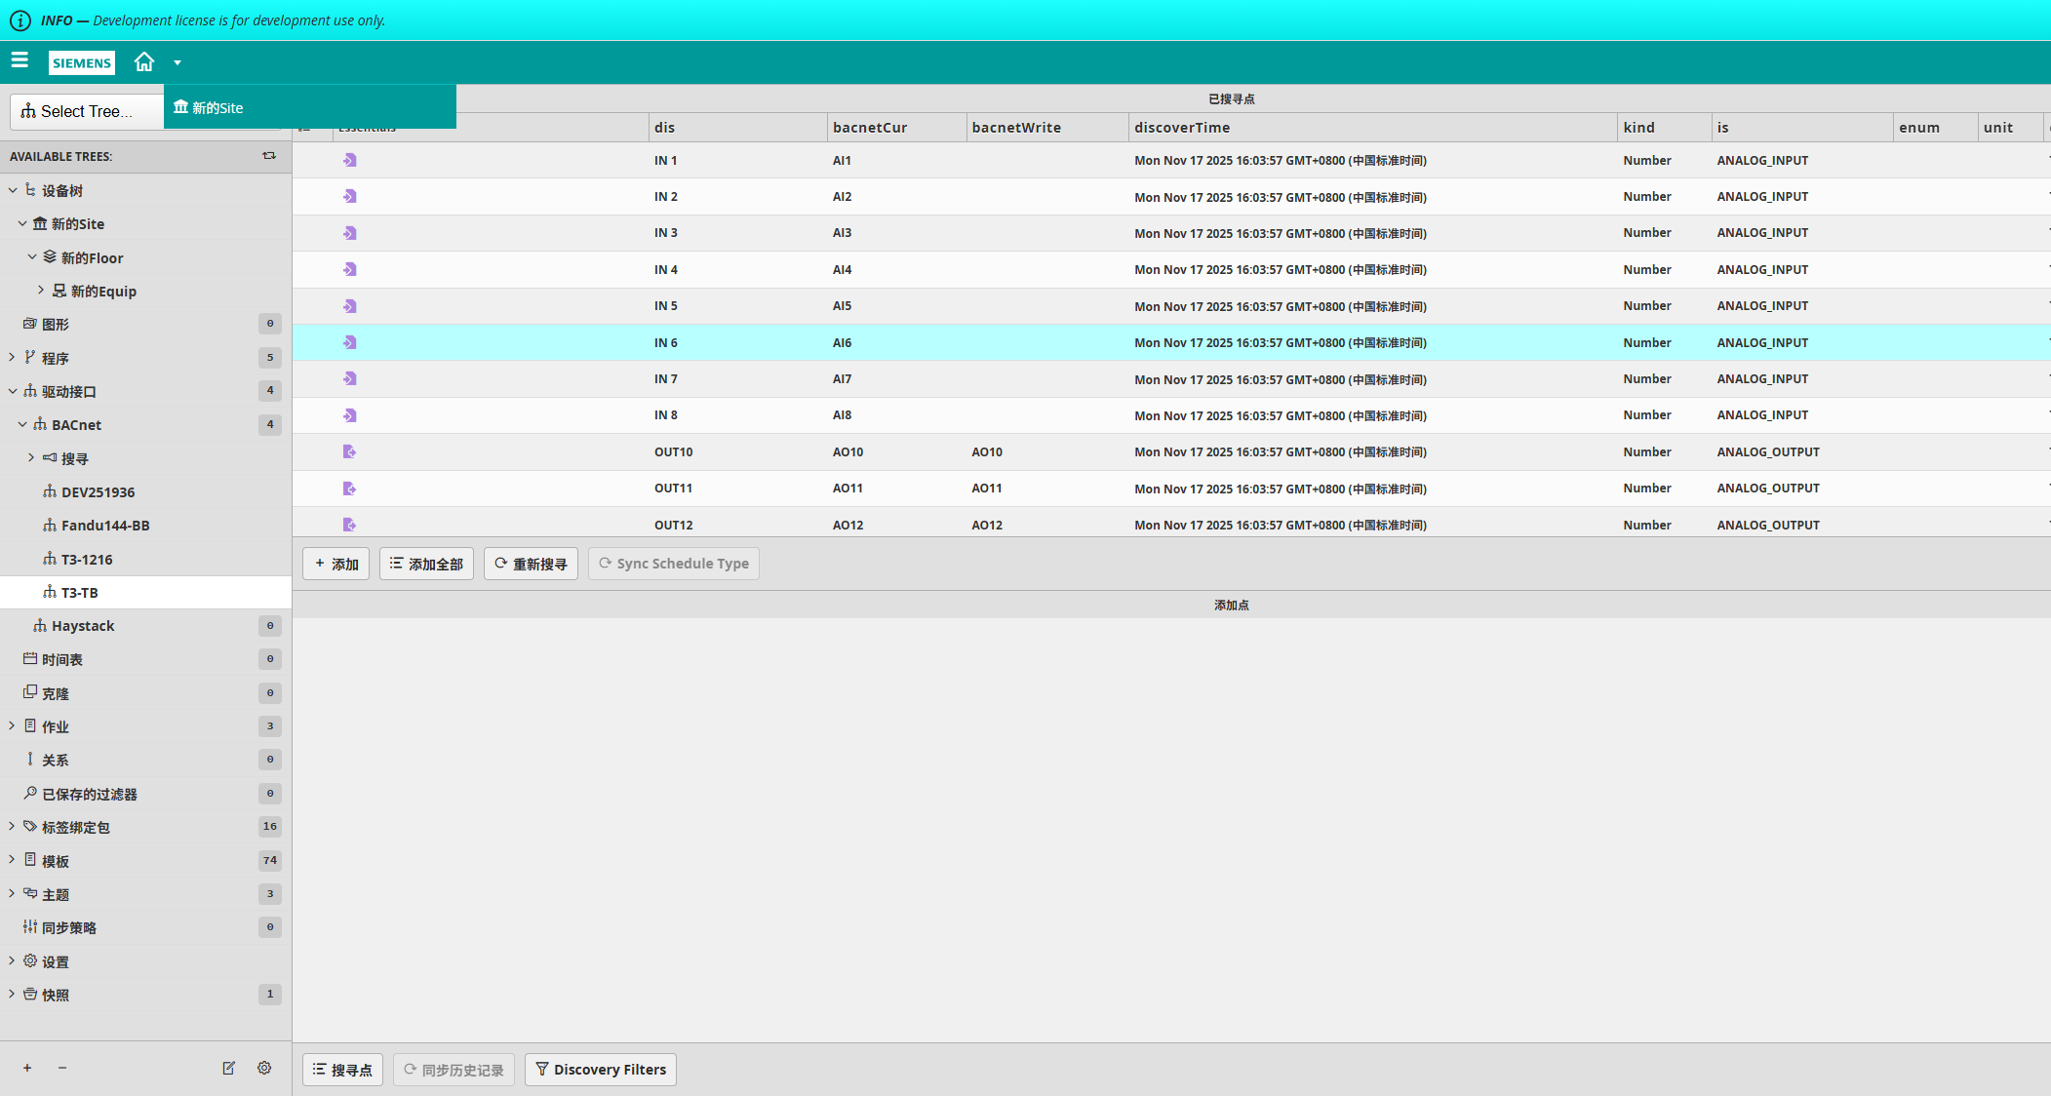Click the 重新搜寻 button
Viewport: 2051px width, 1096px height.
[531, 564]
